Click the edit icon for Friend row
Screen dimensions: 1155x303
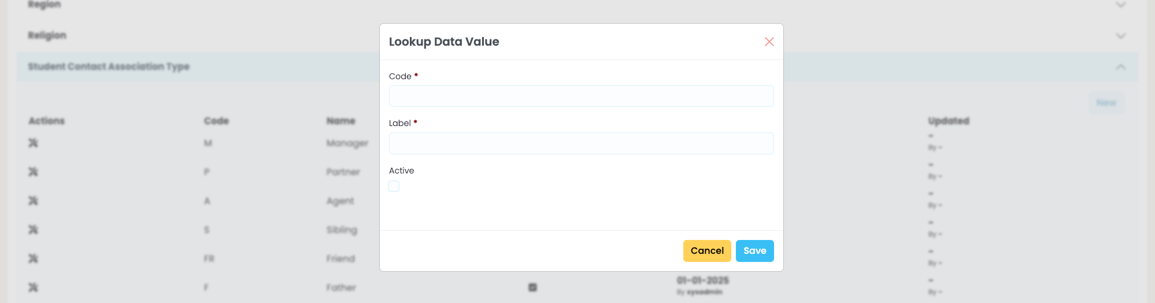[33, 258]
